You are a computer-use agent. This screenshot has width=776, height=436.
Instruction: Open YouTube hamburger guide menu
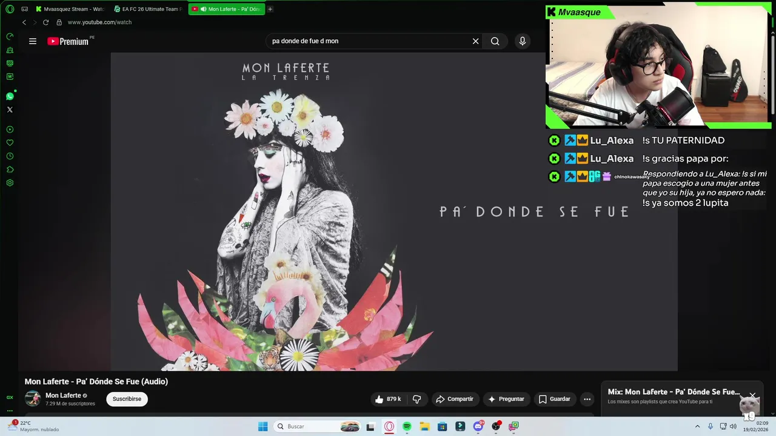33,41
